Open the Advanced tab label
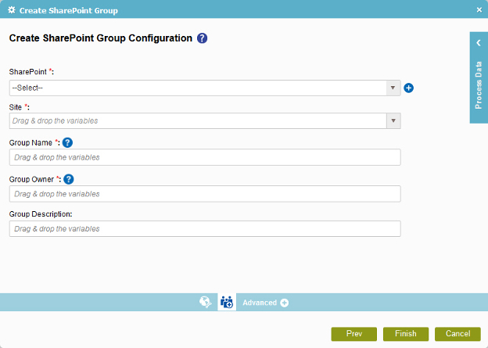 tap(260, 303)
